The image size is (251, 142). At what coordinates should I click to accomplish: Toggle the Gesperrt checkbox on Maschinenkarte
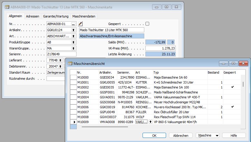pos(147,24)
